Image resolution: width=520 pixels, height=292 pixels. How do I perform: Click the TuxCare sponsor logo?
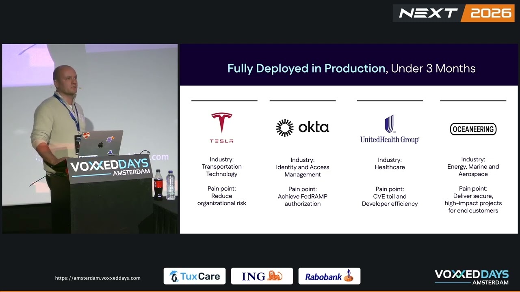pyautogui.click(x=195, y=276)
